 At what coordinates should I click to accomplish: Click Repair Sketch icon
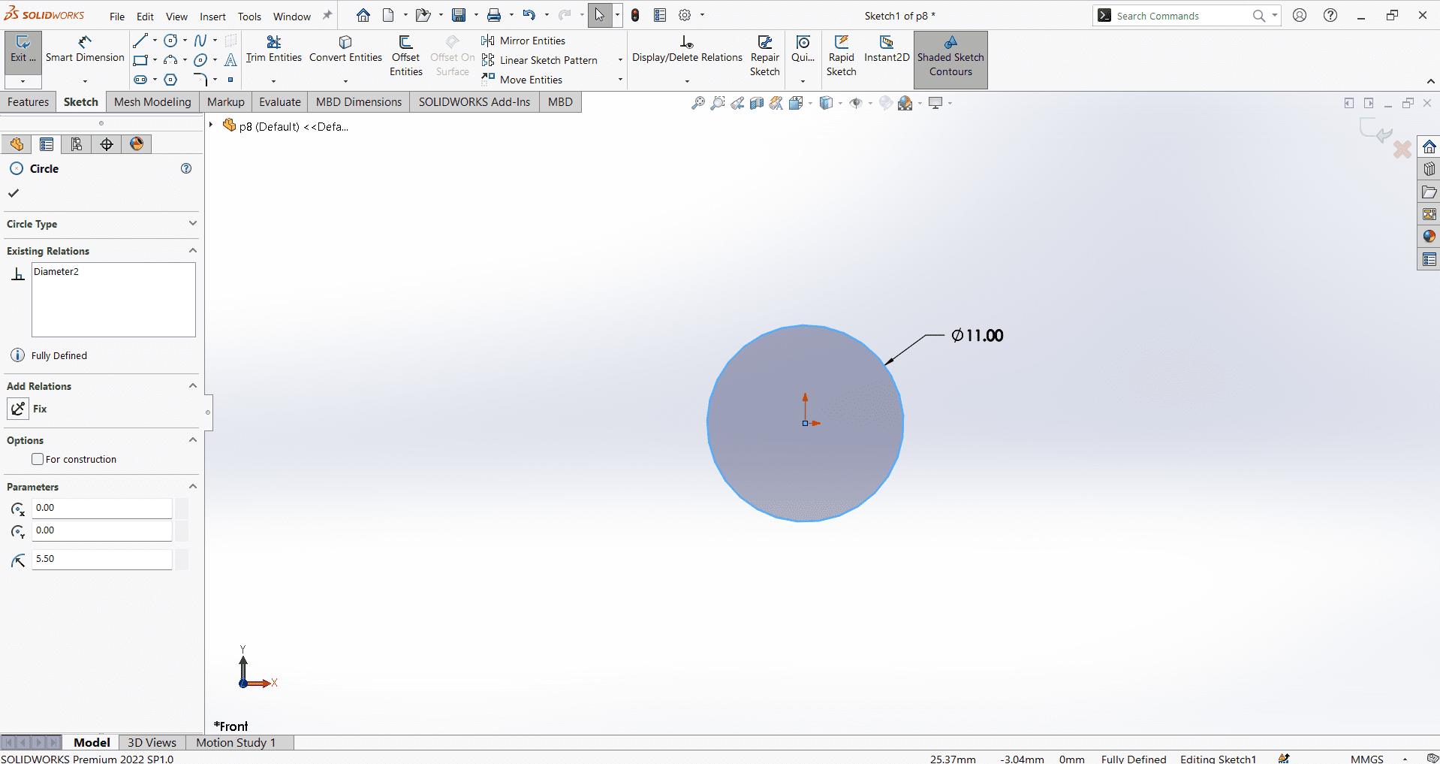[x=765, y=42]
